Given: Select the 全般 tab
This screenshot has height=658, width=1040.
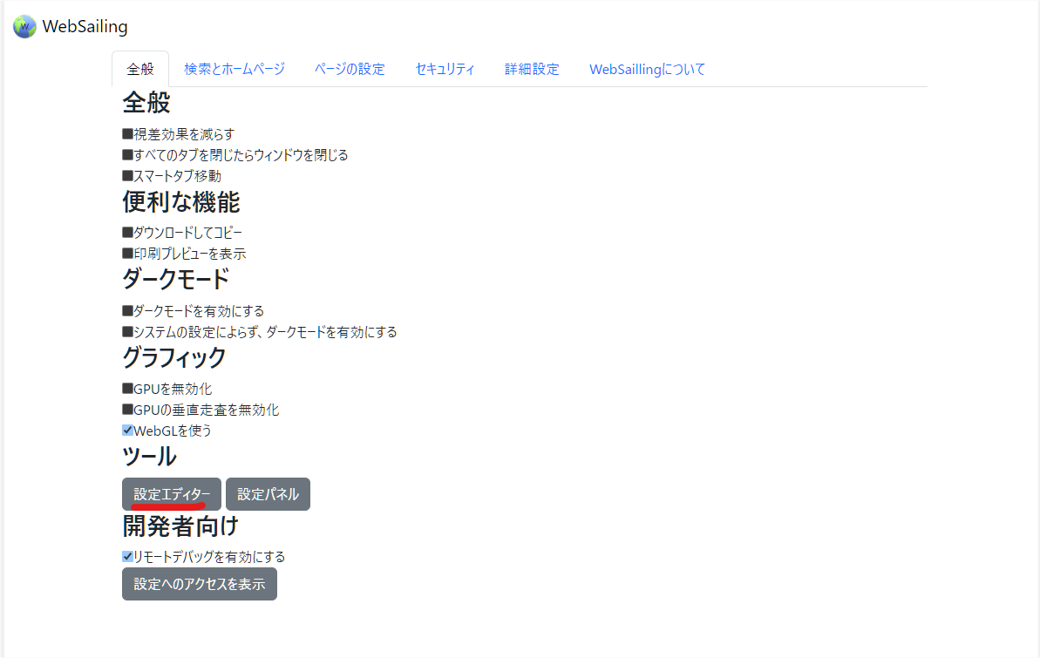Looking at the screenshot, I should point(139,69).
